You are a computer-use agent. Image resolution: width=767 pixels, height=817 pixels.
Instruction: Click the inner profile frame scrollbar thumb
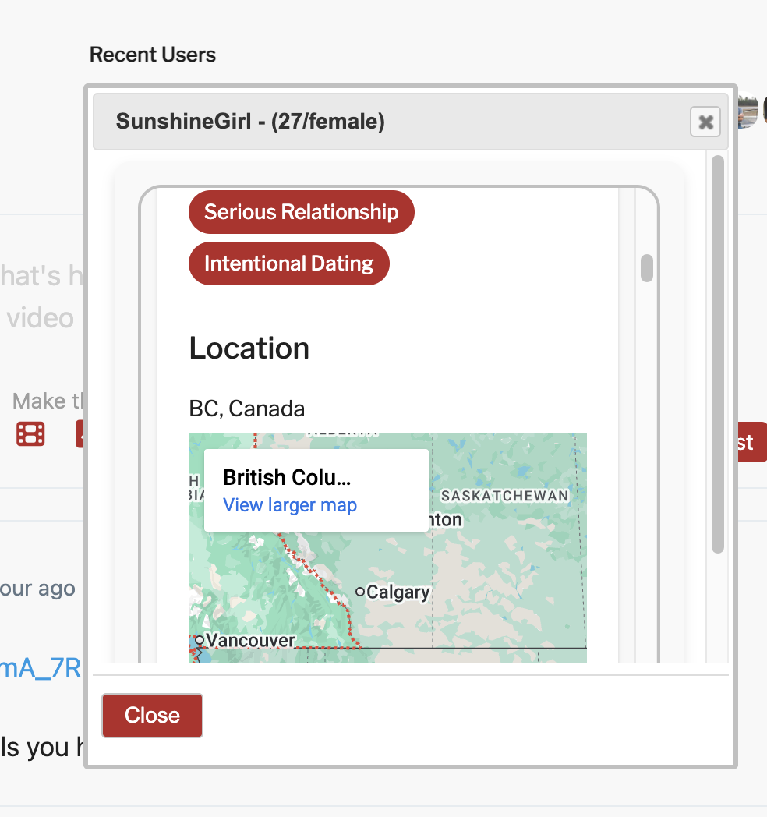[x=646, y=267]
